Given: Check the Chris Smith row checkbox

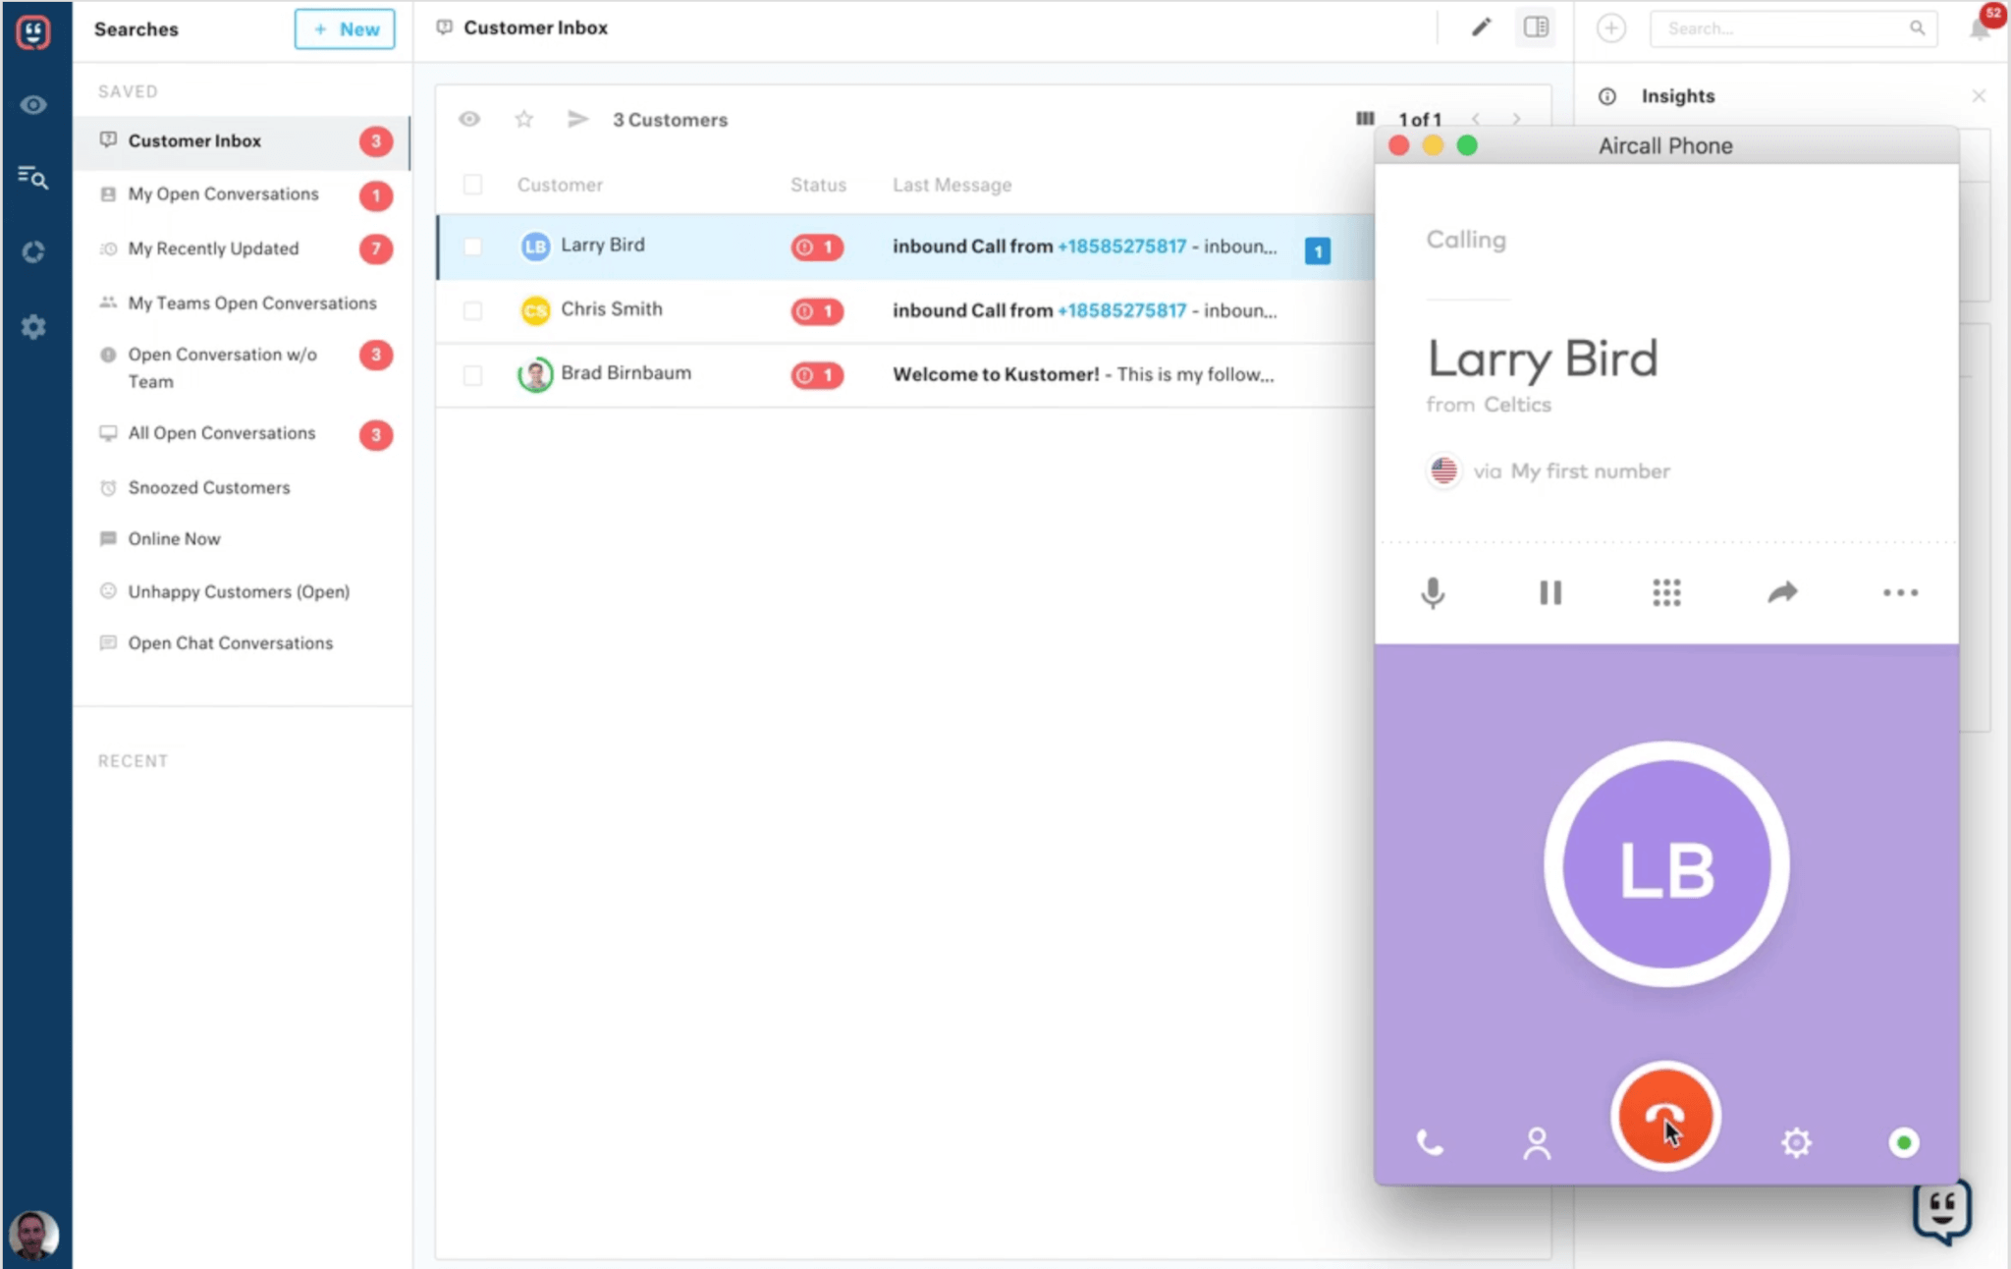Looking at the screenshot, I should pos(472,310).
